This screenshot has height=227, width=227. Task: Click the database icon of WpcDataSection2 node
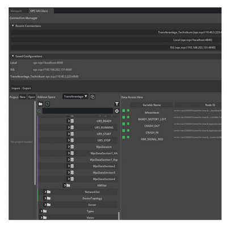coord(72,166)
